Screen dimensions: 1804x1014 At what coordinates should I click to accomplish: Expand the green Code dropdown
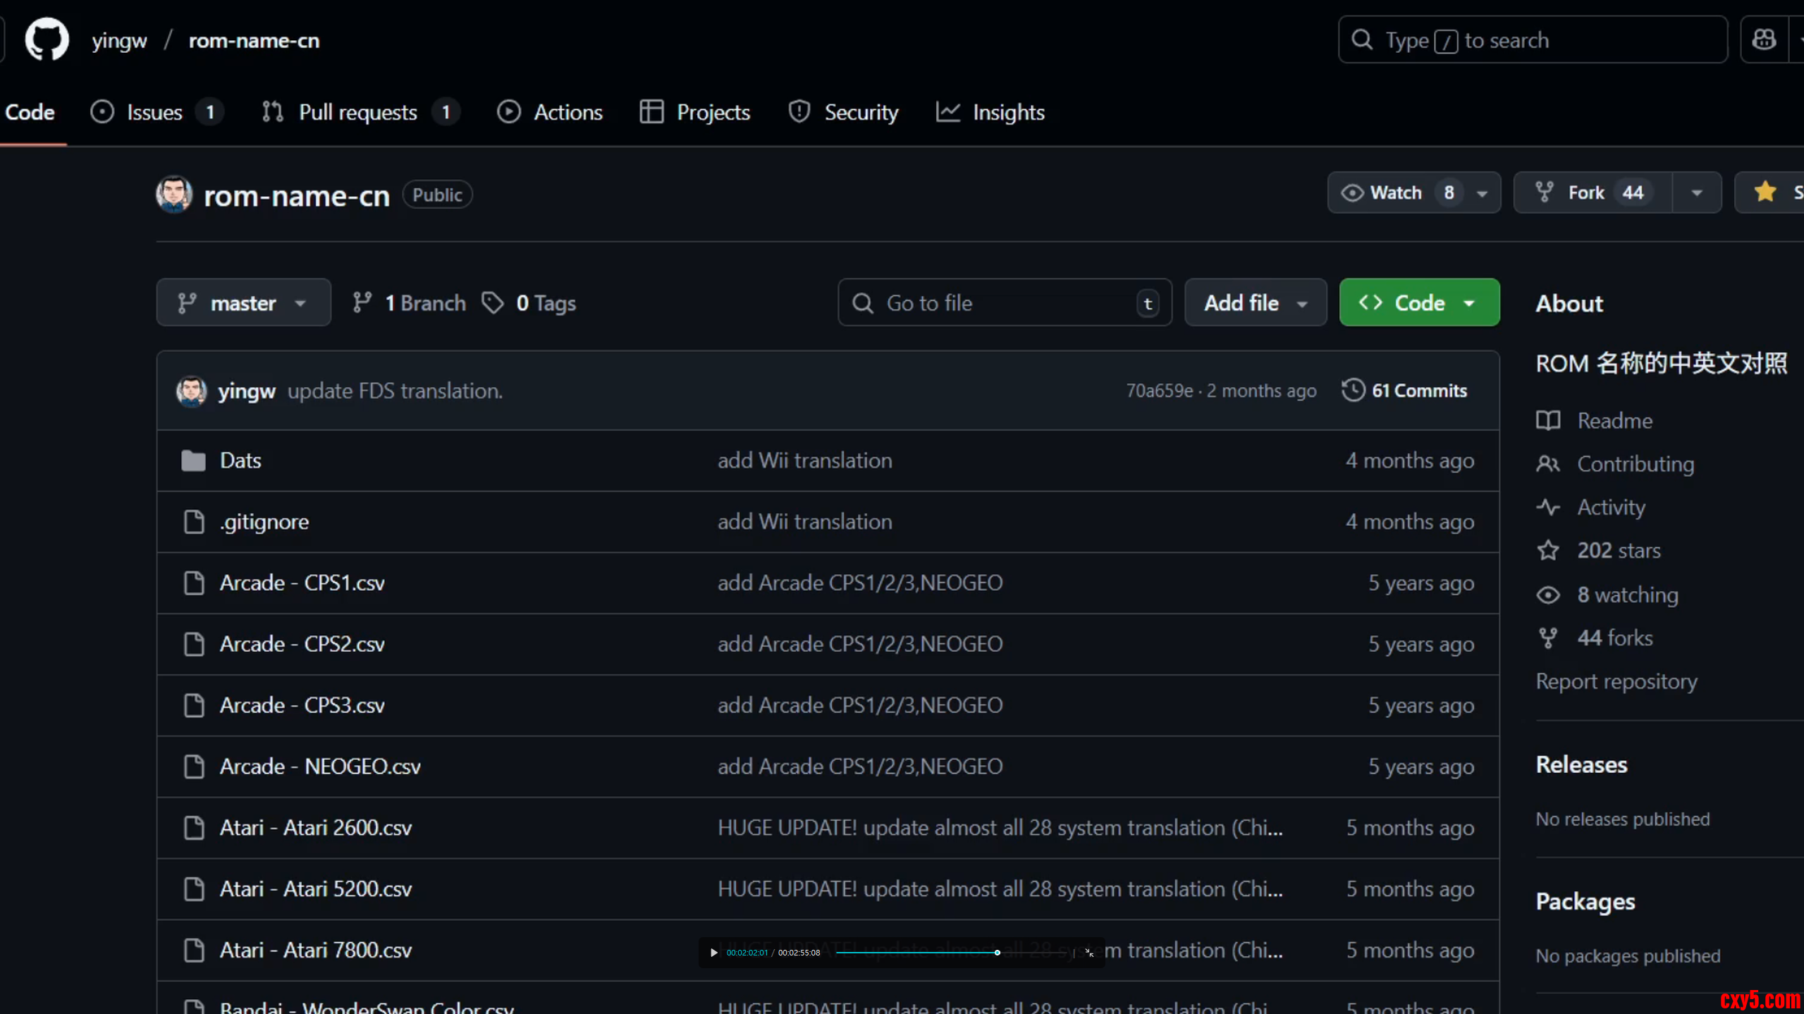tap(1419, 303)
